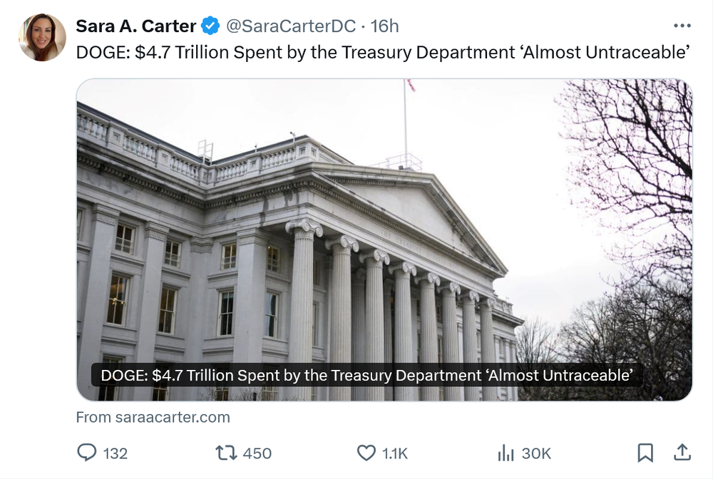Viewport: 713px width, 479px height.
Task: Click the repost arrows icon
Action: (224, 453)
